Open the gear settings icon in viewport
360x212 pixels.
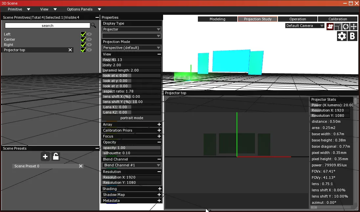point(342,36)
